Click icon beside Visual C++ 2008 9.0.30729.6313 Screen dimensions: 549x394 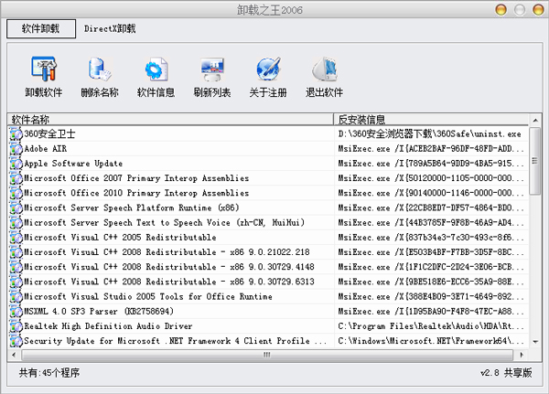pyautogui.click(x=16, y=282)
